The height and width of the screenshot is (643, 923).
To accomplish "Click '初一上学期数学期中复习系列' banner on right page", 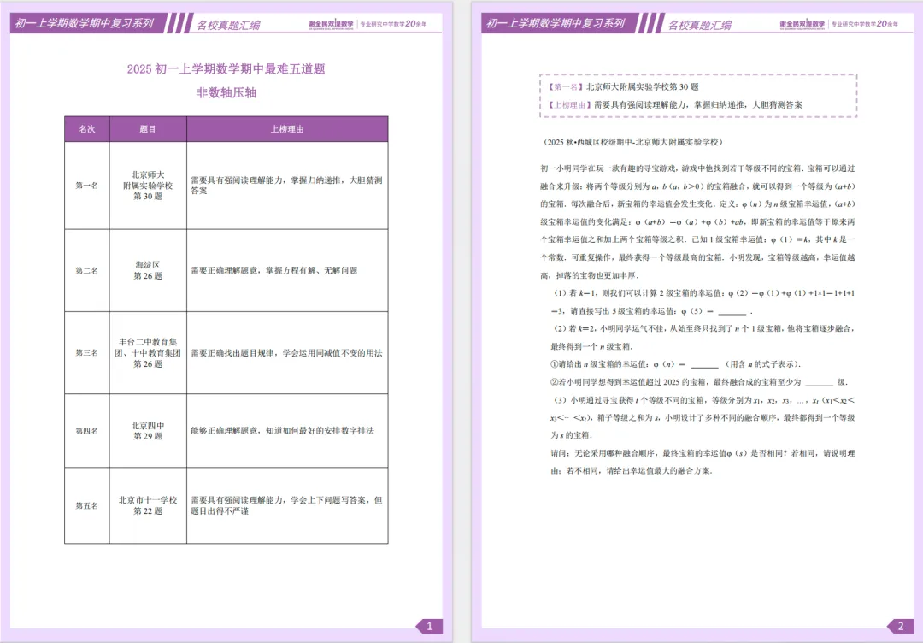I will 556,24.
